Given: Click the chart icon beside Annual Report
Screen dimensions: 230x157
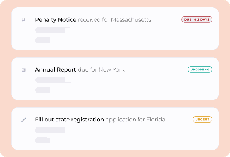Looking at the screenshot, I should click(24, 70).
